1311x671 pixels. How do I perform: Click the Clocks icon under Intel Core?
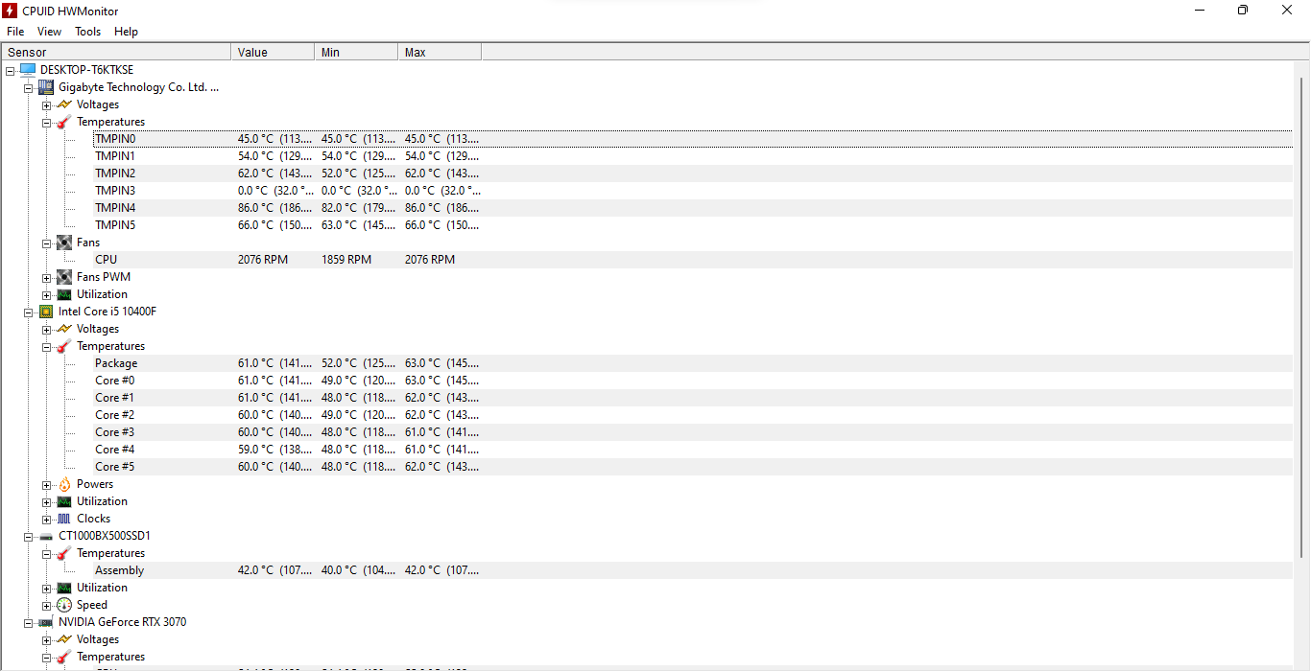pyautogui.click(x=64, y=519)
